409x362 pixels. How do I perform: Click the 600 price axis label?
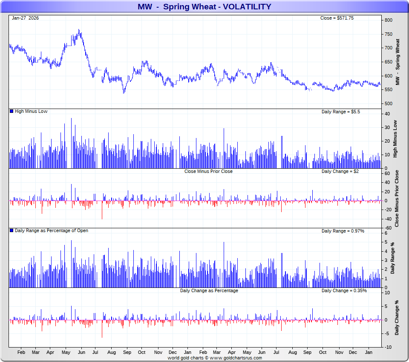click(x=389, y=76)
